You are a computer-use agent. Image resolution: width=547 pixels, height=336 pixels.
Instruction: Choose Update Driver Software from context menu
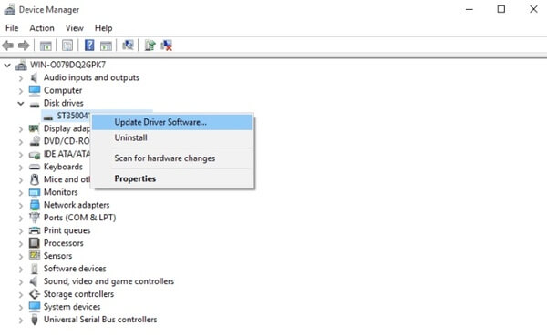click(x=172, y=122)
